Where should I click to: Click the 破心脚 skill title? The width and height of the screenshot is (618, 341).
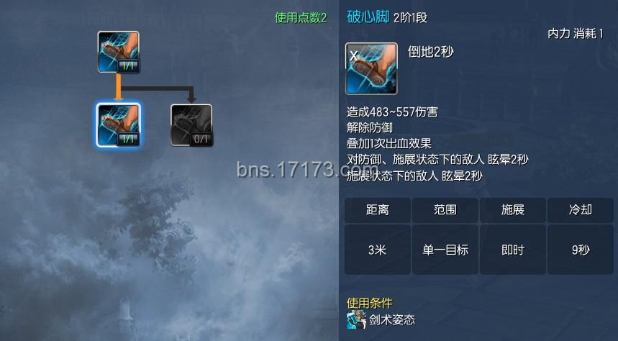(368, 17)
